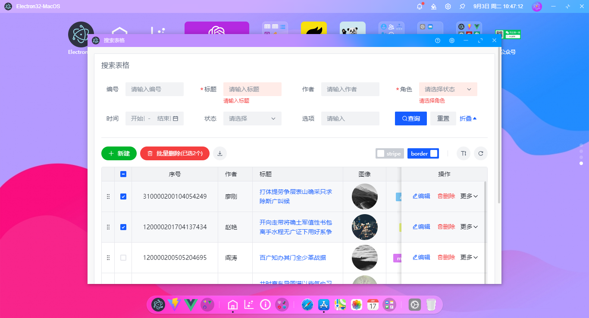Open help via the question mark icon
The image size is (589, 318).
437,40
